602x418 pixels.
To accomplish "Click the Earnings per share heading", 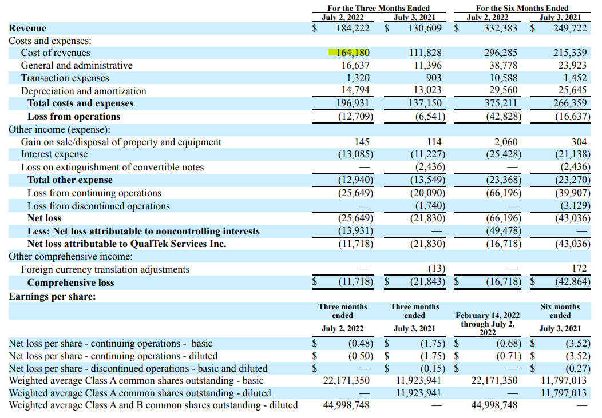I will (52, 296).
